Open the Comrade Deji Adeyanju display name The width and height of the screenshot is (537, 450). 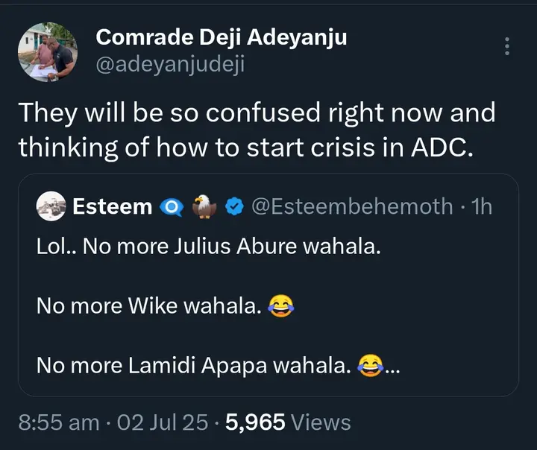click(222, 37)
